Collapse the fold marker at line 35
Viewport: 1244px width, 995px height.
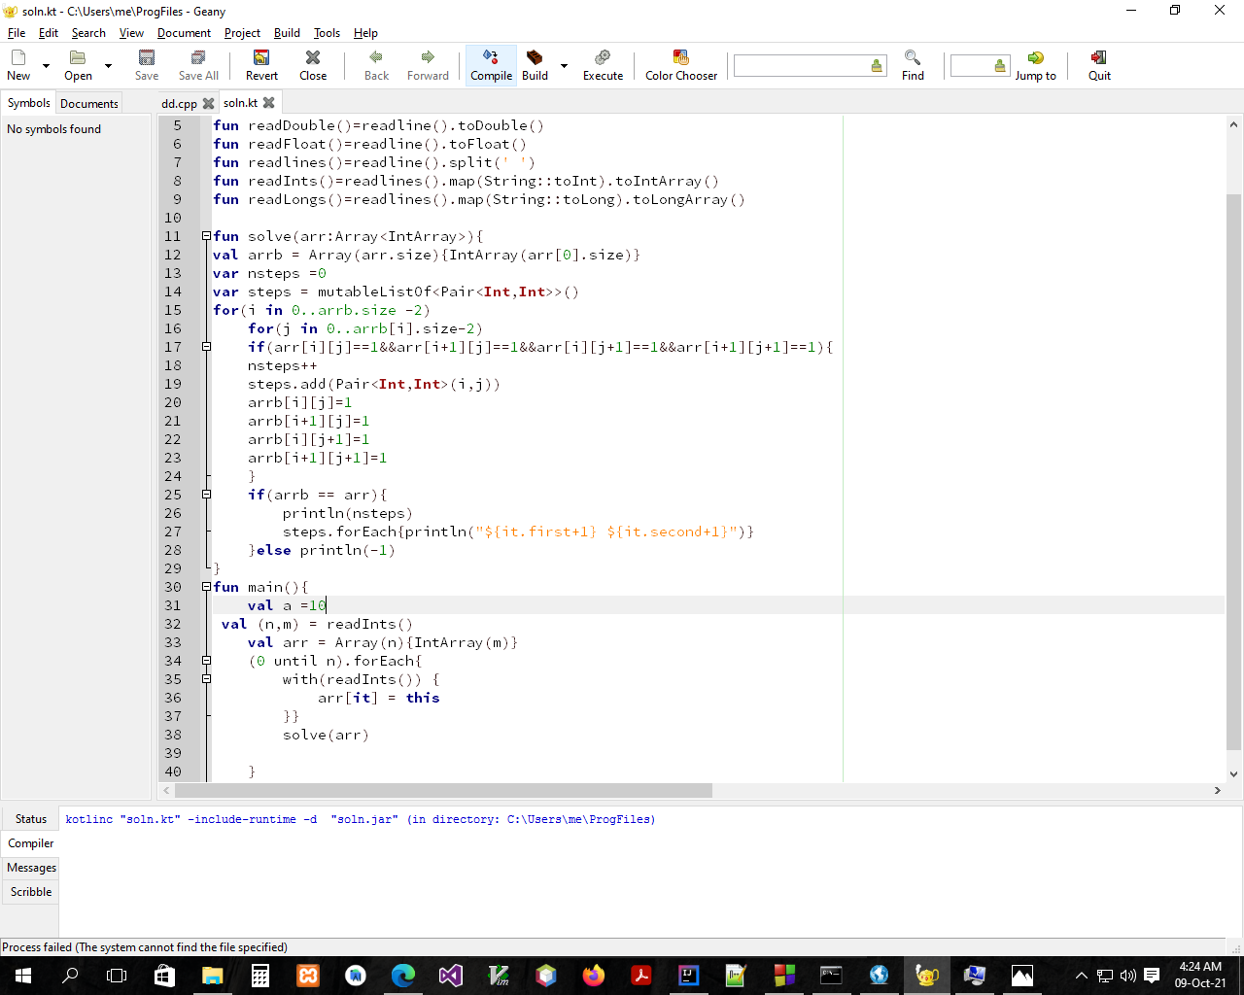click(x=206, y=679)
